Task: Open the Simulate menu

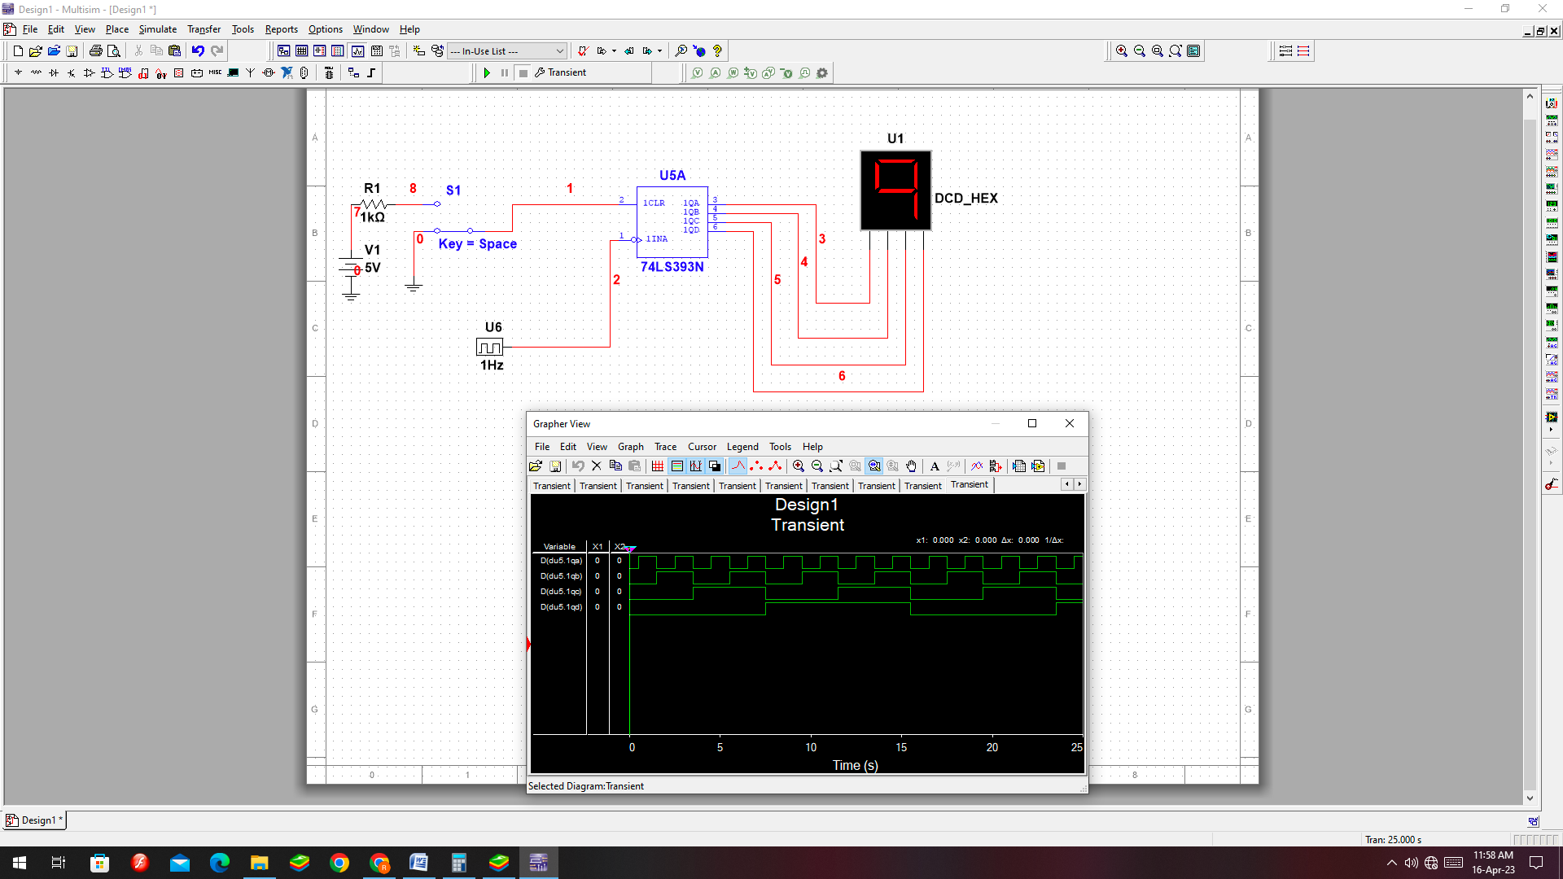Action: (x=157, y=29)
